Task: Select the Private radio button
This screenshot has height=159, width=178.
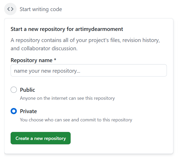Action: [x=14, y=111]
